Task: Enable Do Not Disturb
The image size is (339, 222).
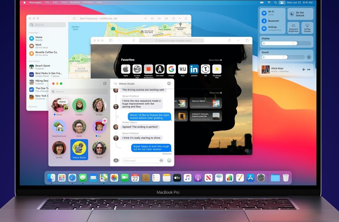Action: [x=300, y=14]
